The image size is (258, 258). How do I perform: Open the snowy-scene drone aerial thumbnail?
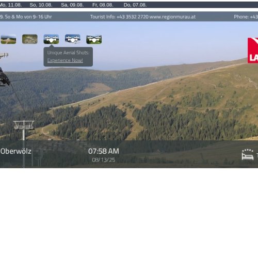[73, 39]
